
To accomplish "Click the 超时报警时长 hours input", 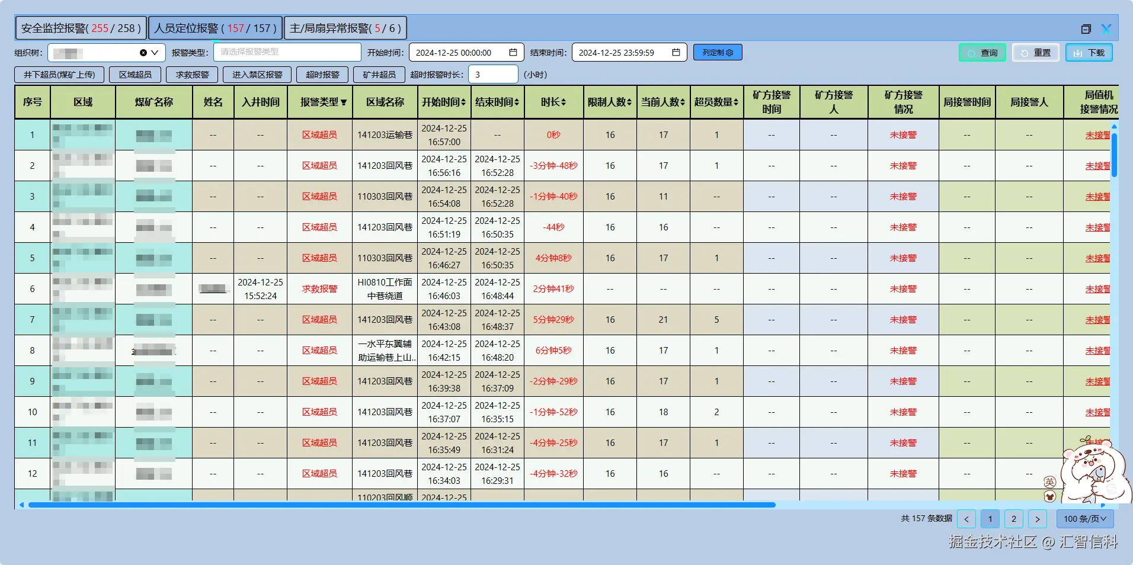I will click(493, 75).
